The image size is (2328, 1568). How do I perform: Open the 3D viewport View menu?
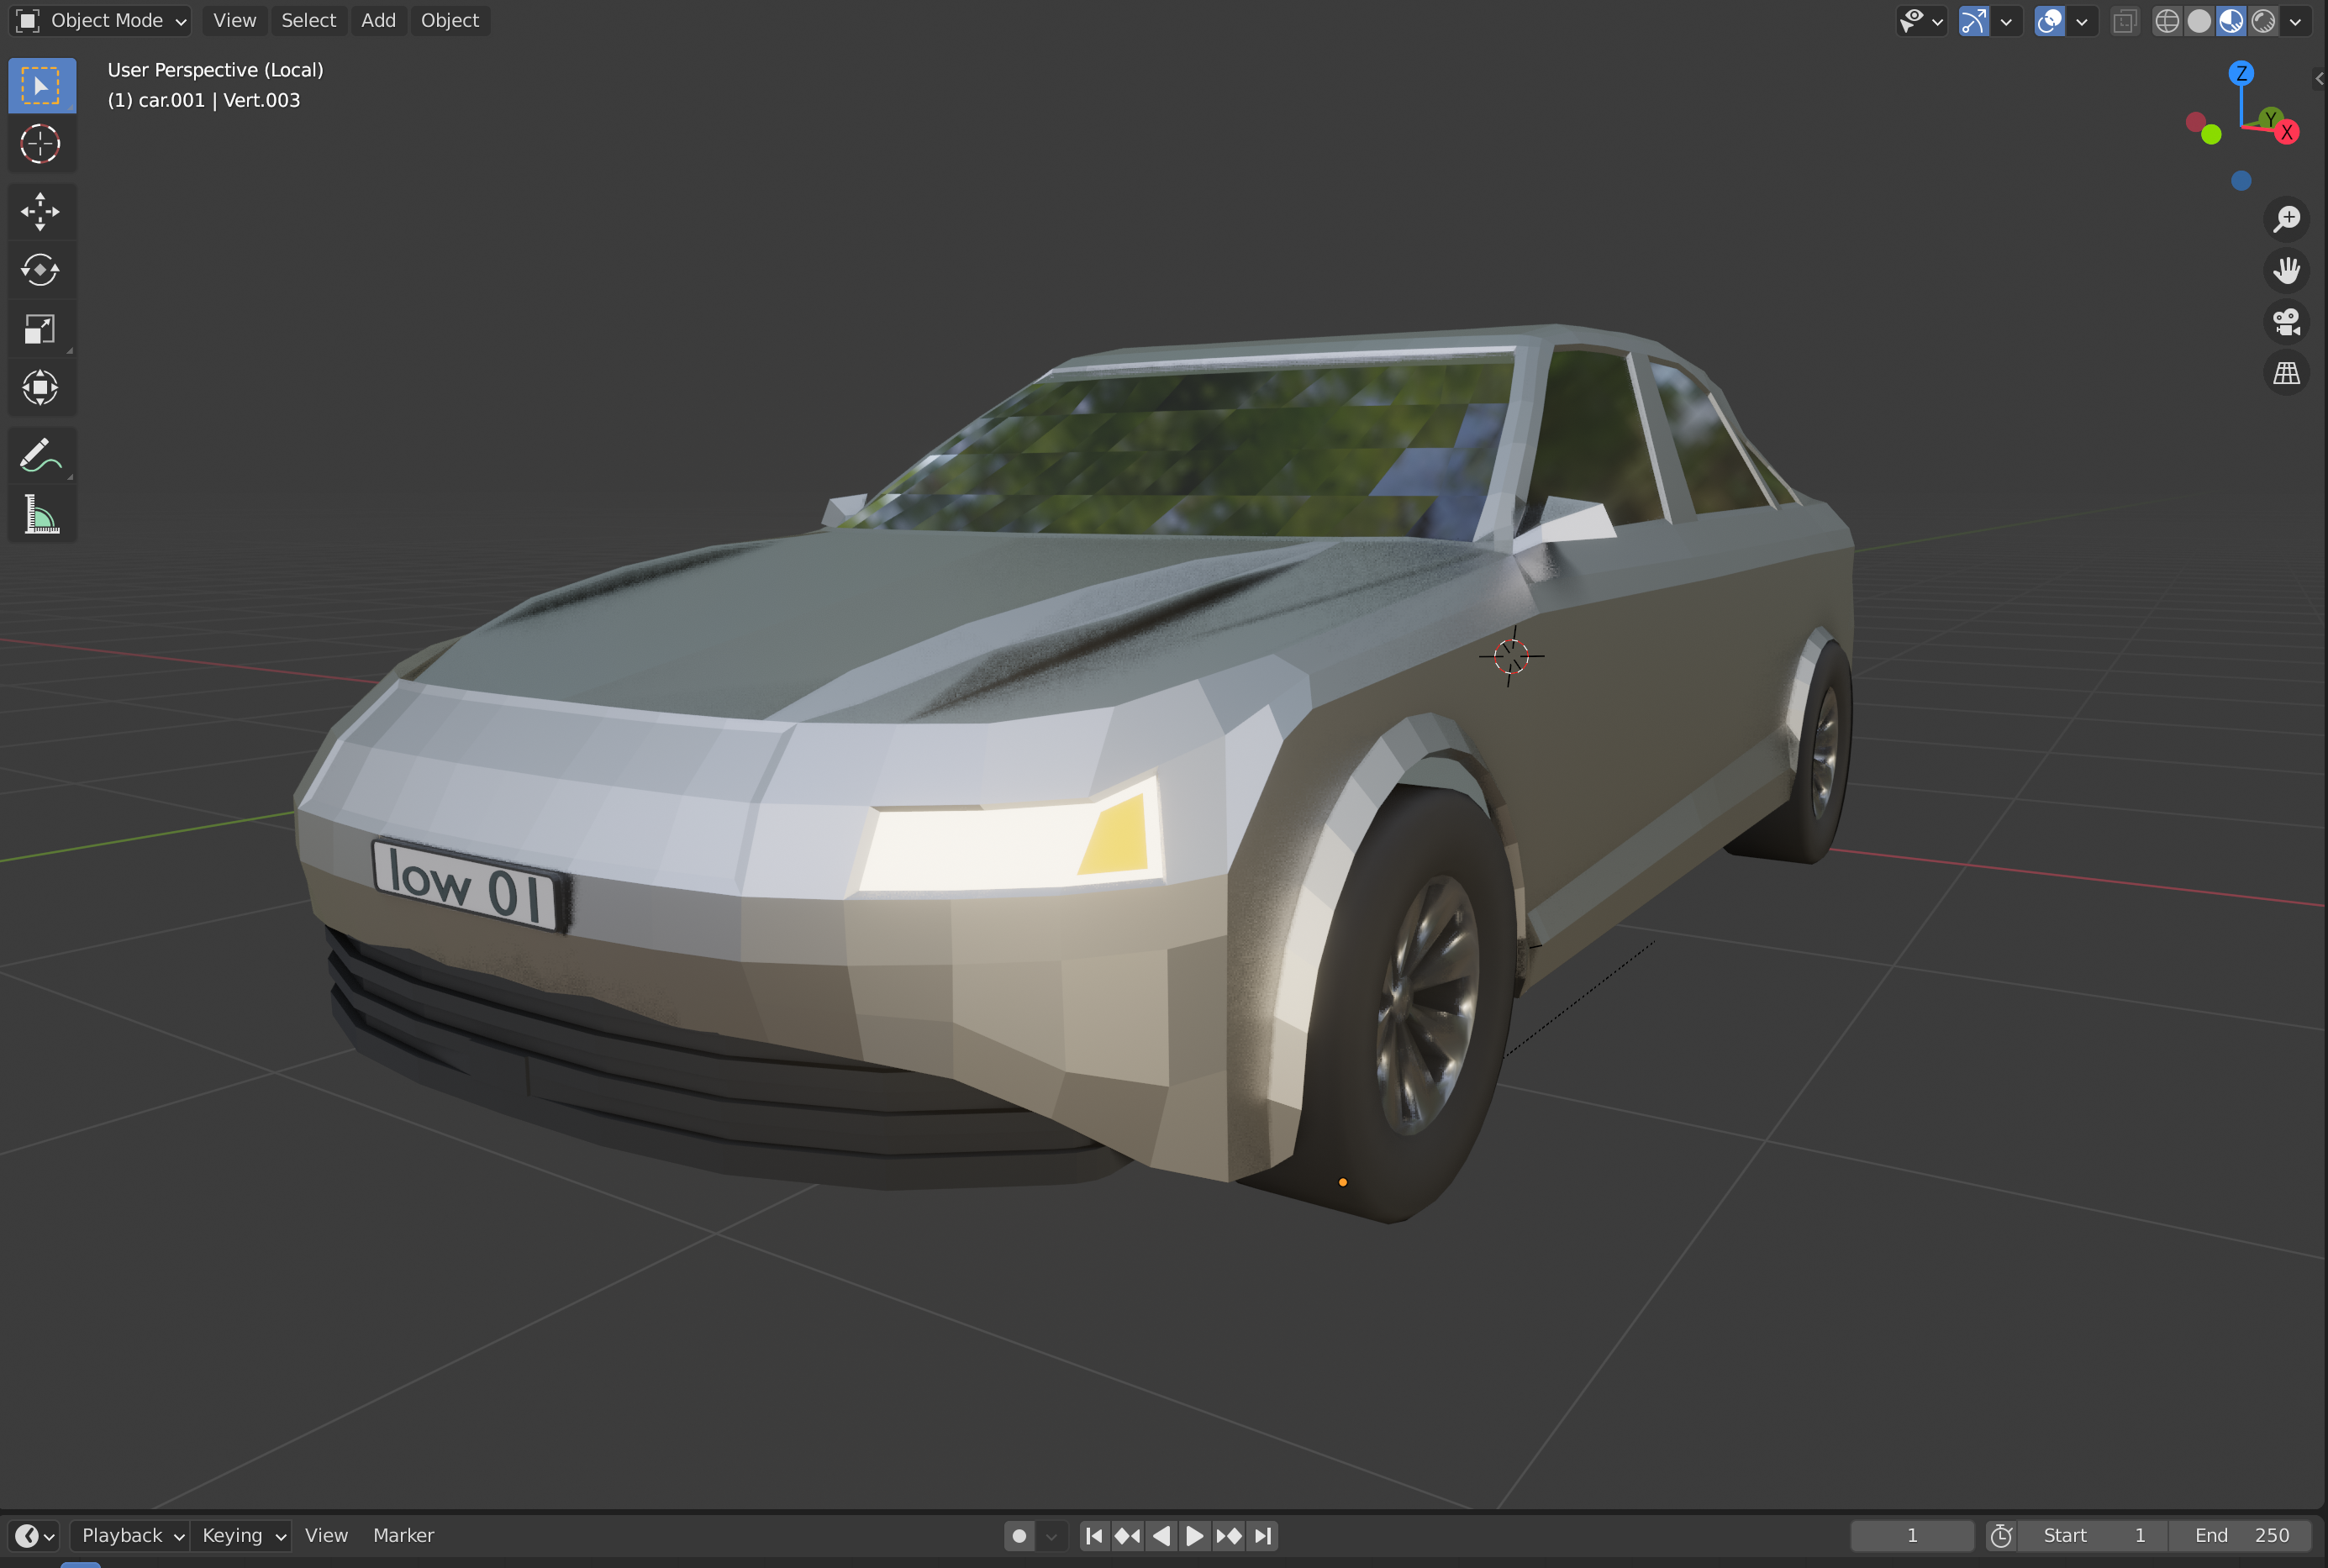pyautogui.click(x=235, y=20)
